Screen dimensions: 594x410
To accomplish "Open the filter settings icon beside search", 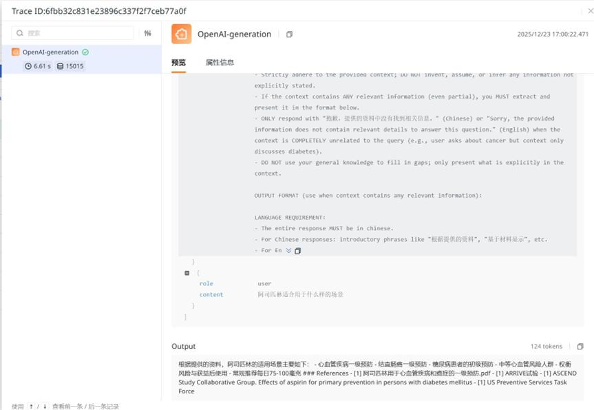I will 148,33.
